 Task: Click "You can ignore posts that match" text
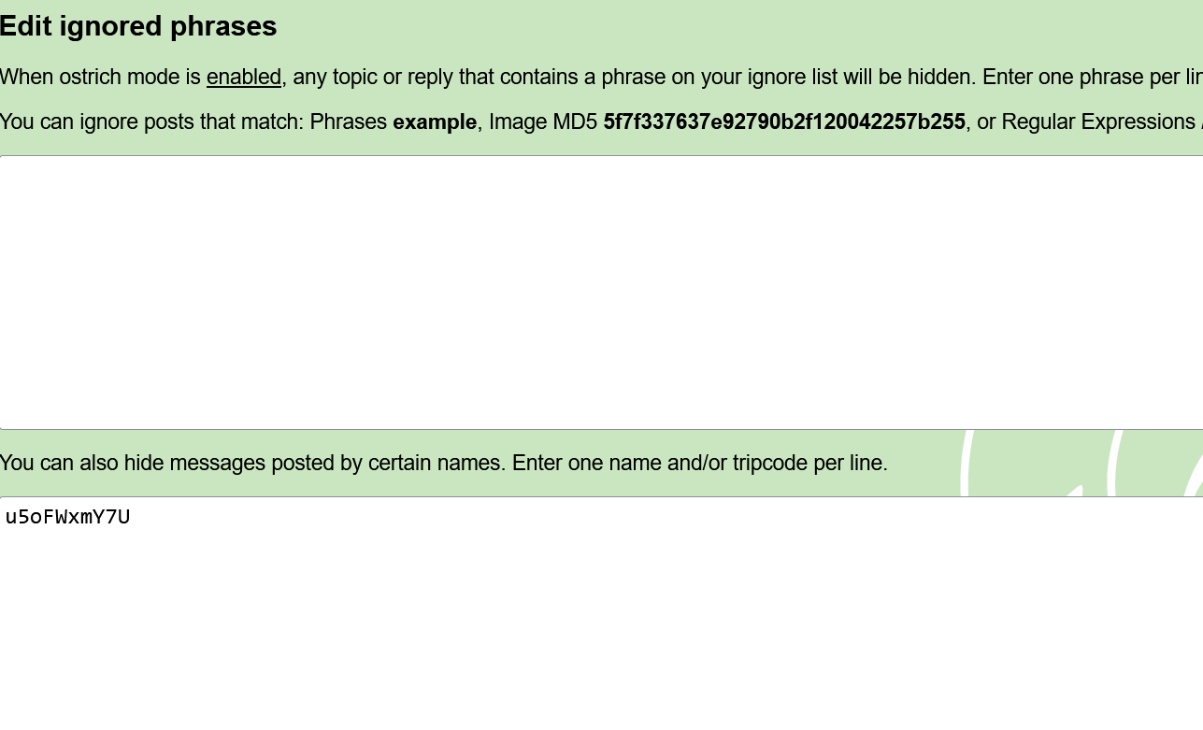pos(150,122)
